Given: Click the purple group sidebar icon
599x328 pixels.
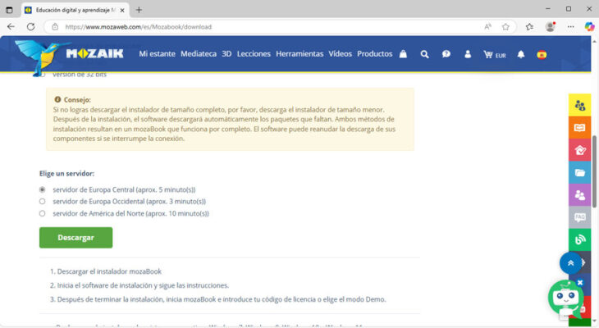Looking at the screenshot, I should pyautogui.click(x=579, y=195).
